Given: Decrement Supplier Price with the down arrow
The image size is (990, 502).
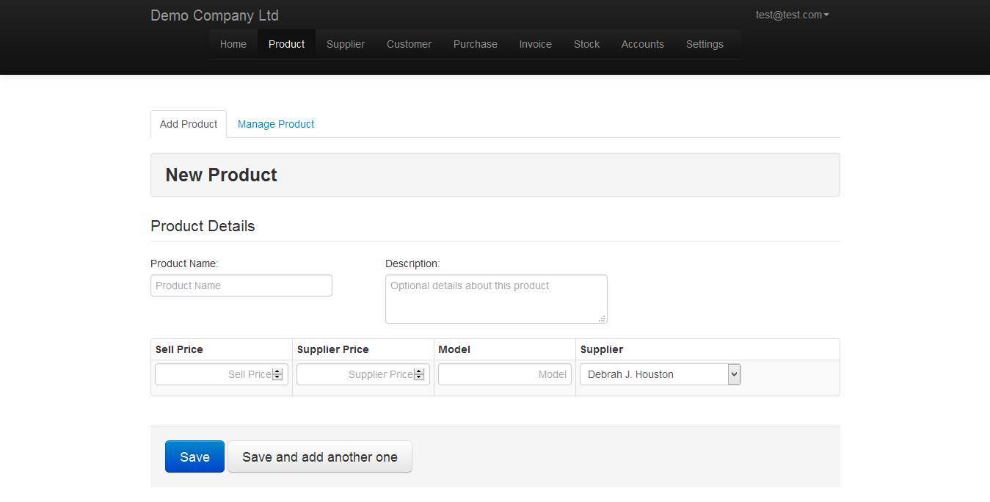Looking at the screenshot, I should (x=419, y=377).
